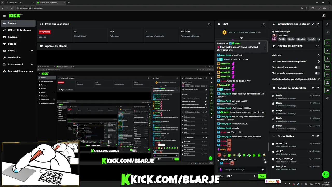Open the emoji picker in message field
This screenshot has width=332, height=187.
tap(262, 170)
